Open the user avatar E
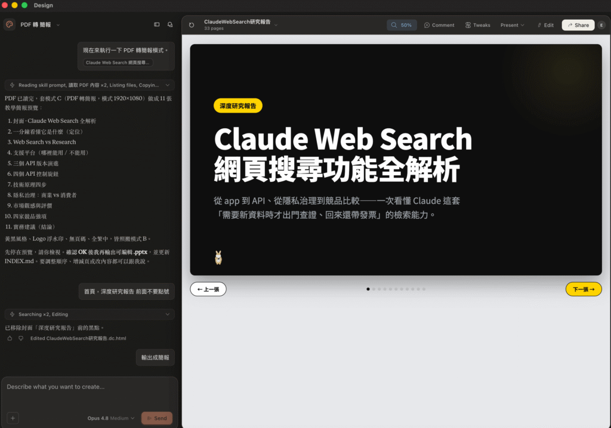611x428 pixels. (601, 25)
